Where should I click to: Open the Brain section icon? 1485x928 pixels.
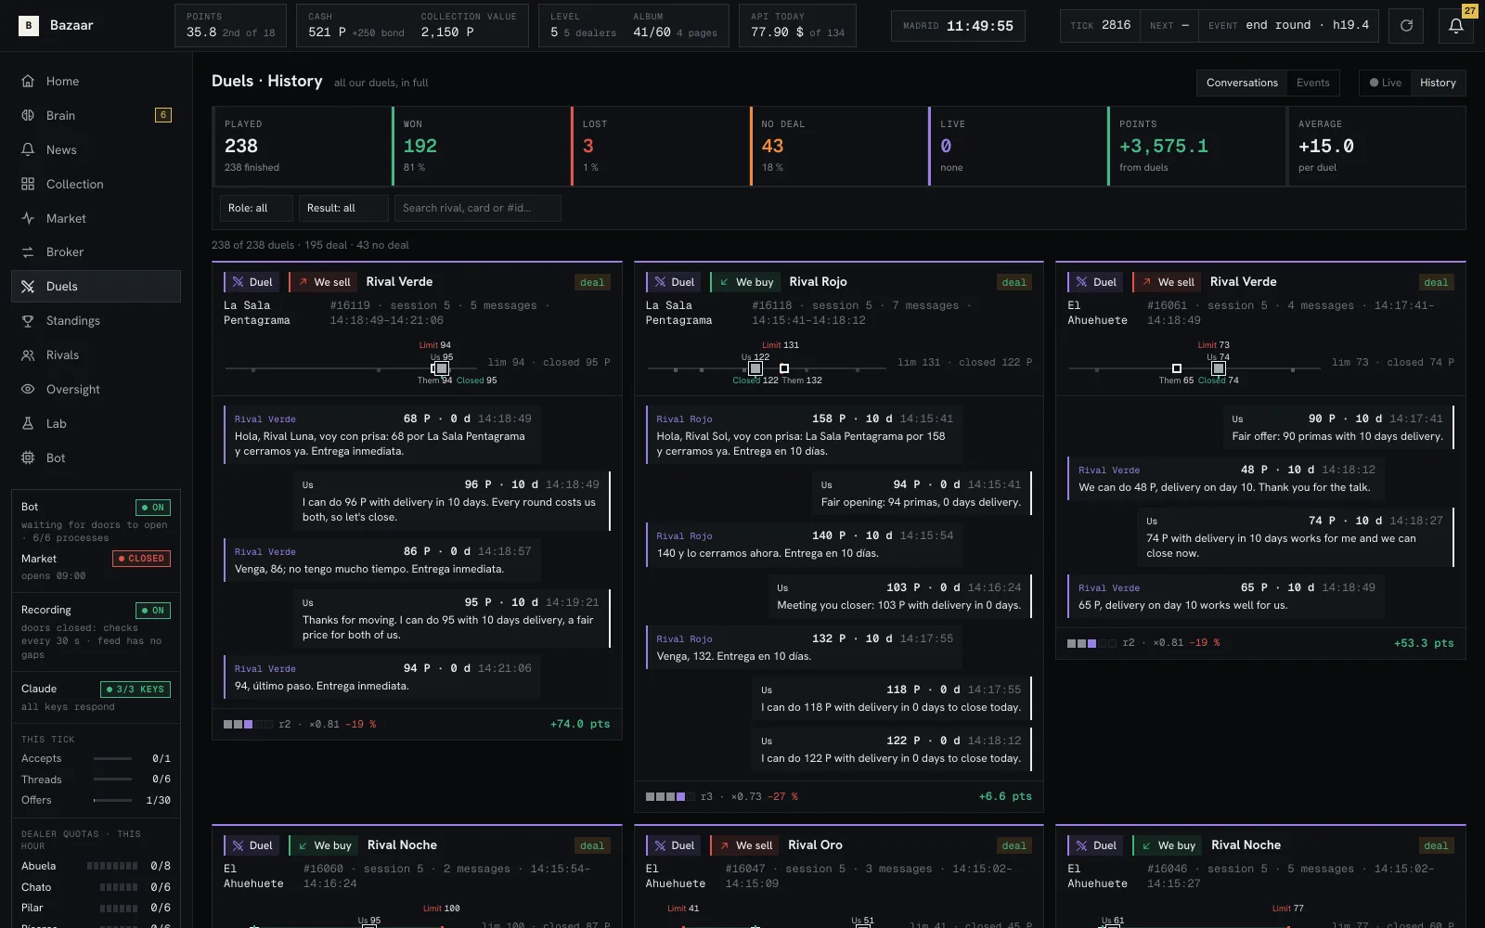coord(28,115)
